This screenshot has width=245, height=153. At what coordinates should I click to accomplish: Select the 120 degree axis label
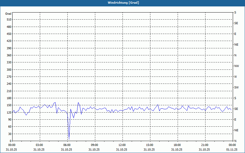[9, 112]
